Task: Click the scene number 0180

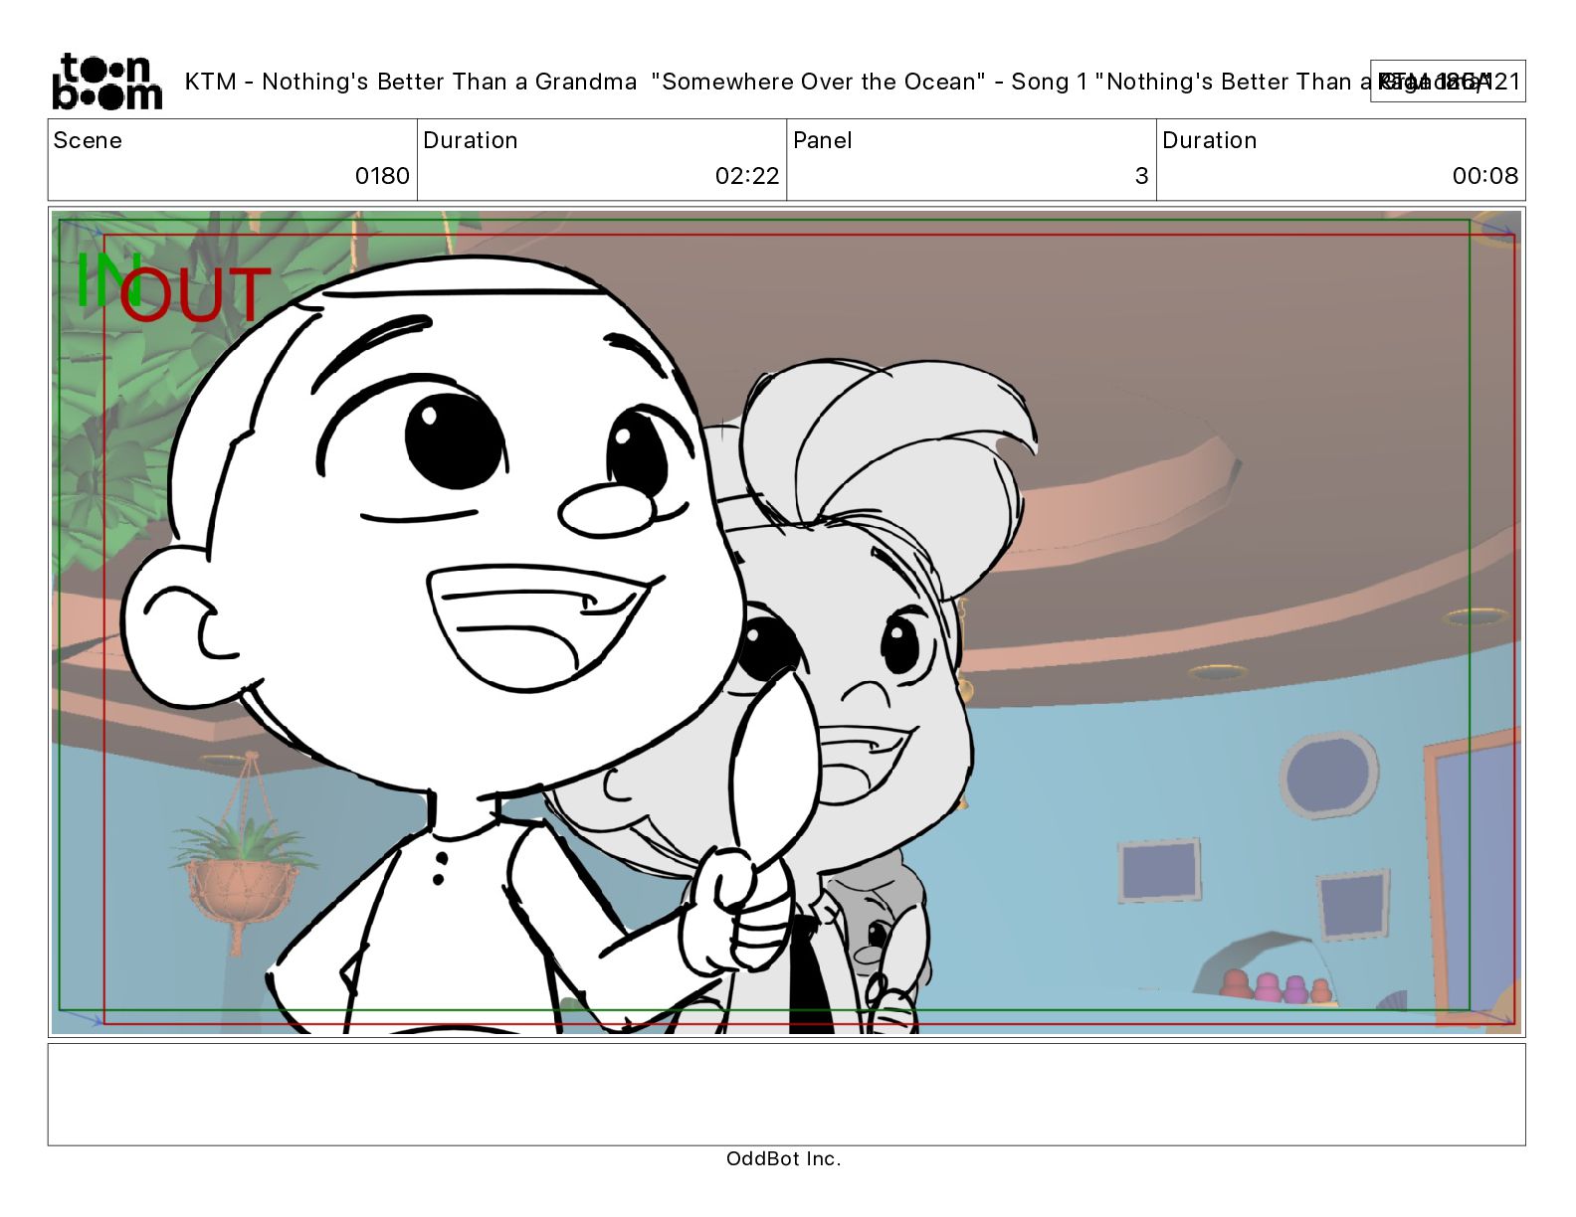Action: tap(382, 176)
